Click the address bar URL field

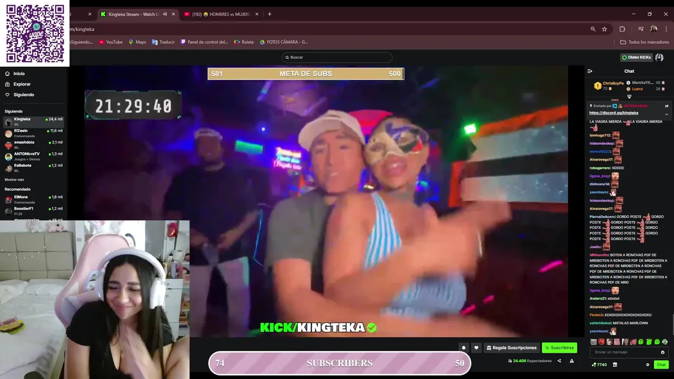pos(326,29)
